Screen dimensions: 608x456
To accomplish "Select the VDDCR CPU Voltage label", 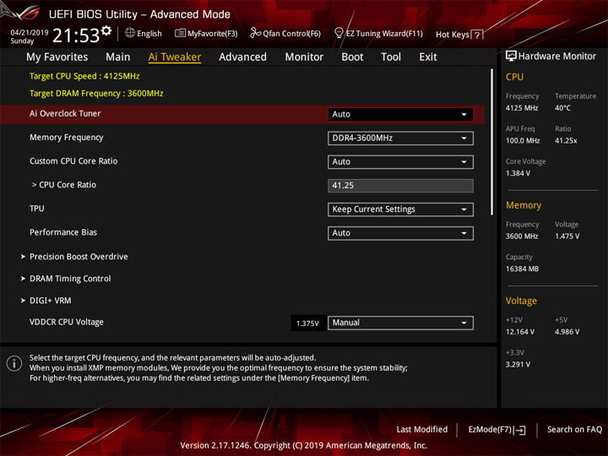I will [67, 323].
